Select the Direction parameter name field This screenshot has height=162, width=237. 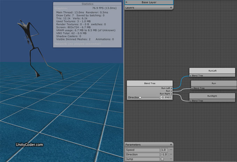[143, 154]
